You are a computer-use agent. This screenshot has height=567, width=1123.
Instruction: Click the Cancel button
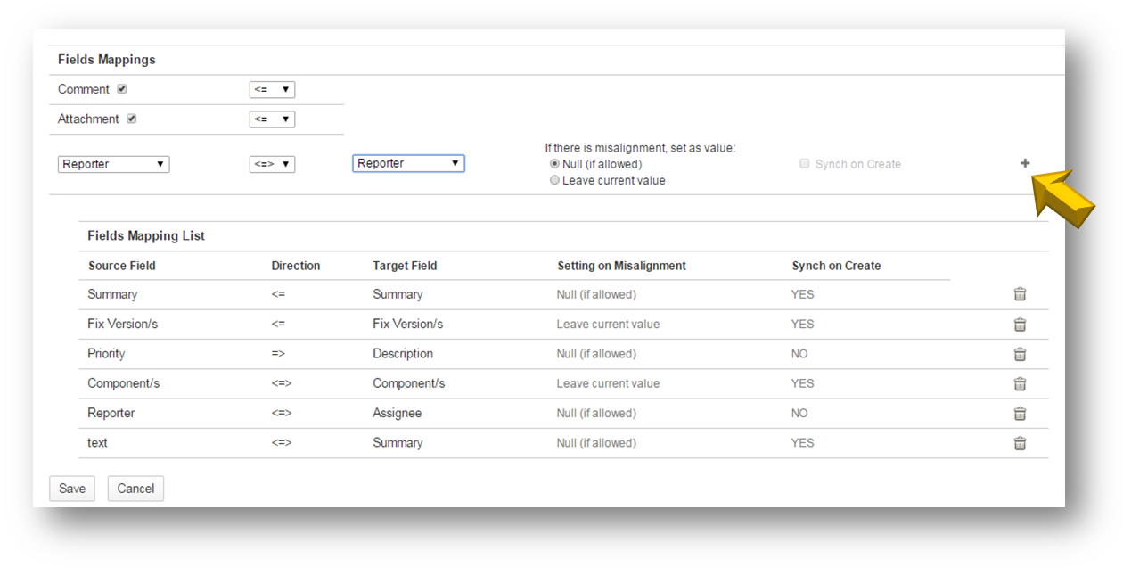point(135,489)
